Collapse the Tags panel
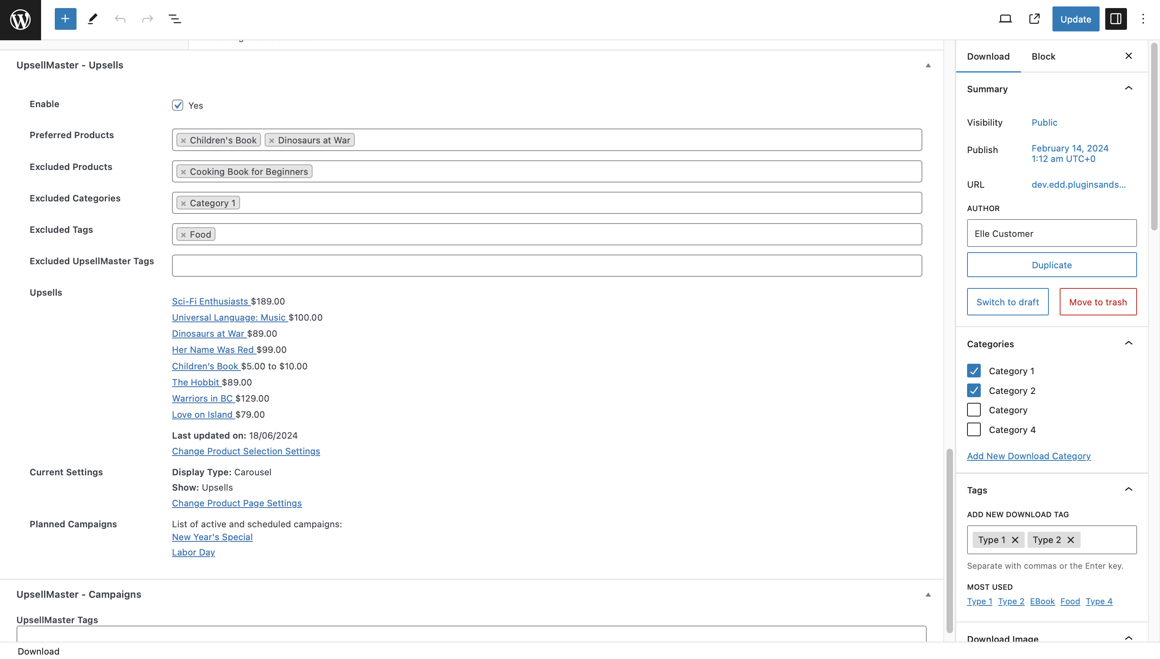 [x=1128, y=489]
